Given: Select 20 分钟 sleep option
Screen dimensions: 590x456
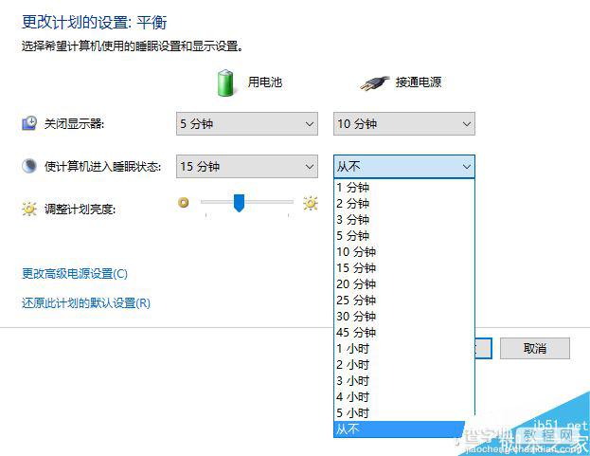Looking at the screenshot, I should click(x=404, y=284).
